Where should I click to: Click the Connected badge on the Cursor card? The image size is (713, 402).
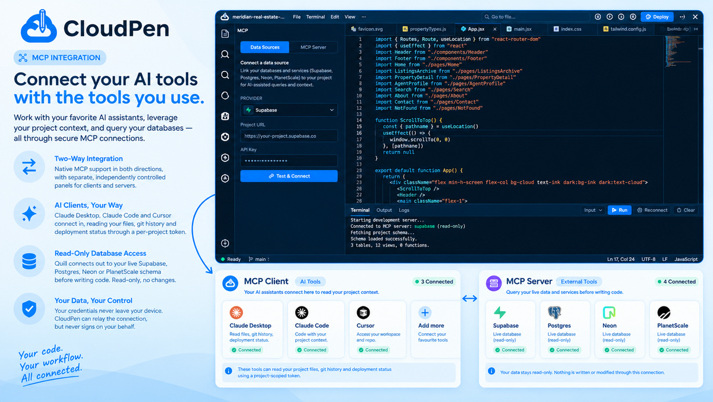(x=373, y=350)
